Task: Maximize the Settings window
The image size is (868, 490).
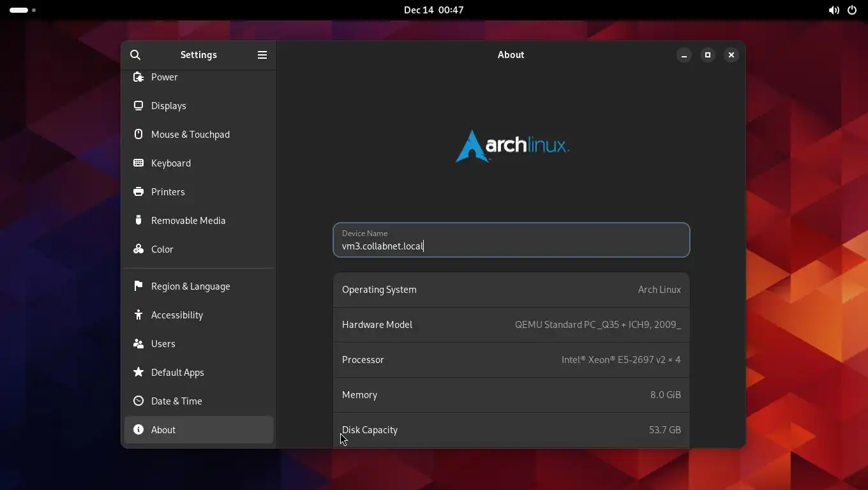Action: point(707,55)
